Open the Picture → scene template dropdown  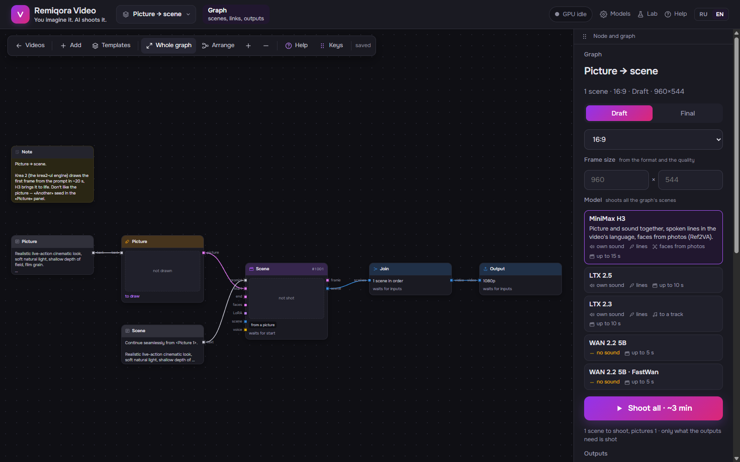tap(156, 14)
